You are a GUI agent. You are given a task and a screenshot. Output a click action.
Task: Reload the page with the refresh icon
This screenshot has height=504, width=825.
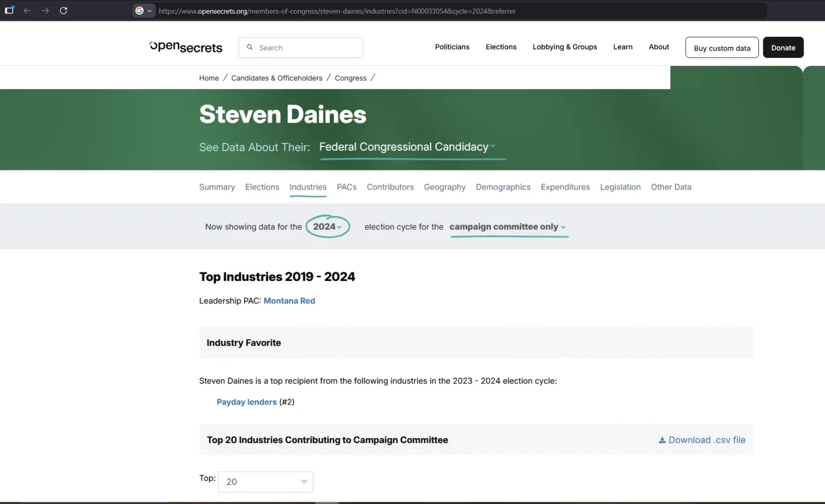coord(63,10)
